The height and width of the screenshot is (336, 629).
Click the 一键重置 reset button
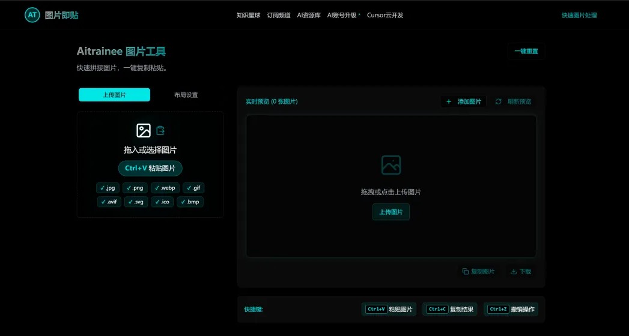526,51
